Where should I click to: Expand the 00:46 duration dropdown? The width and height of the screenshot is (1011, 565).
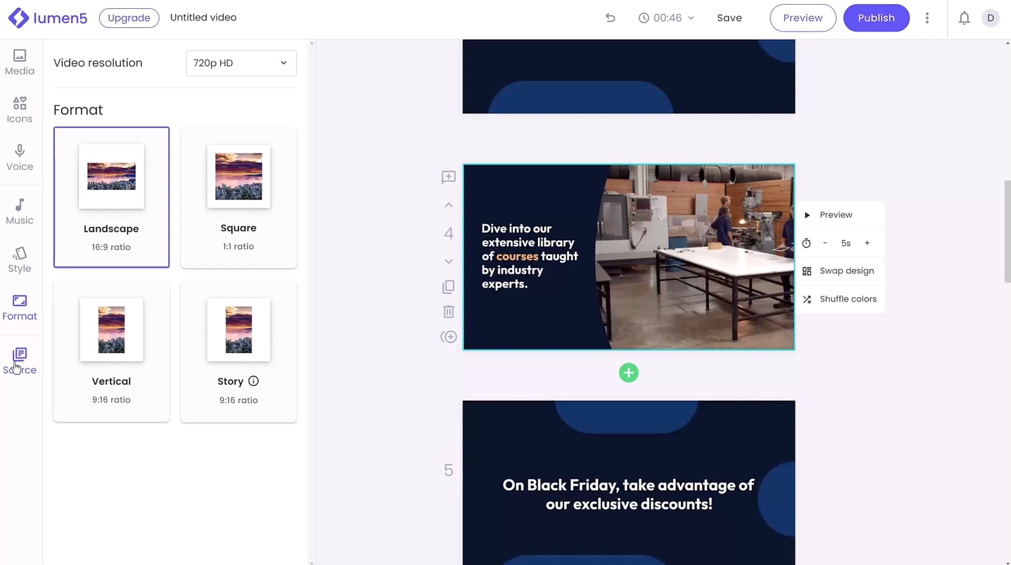[666, 18]
